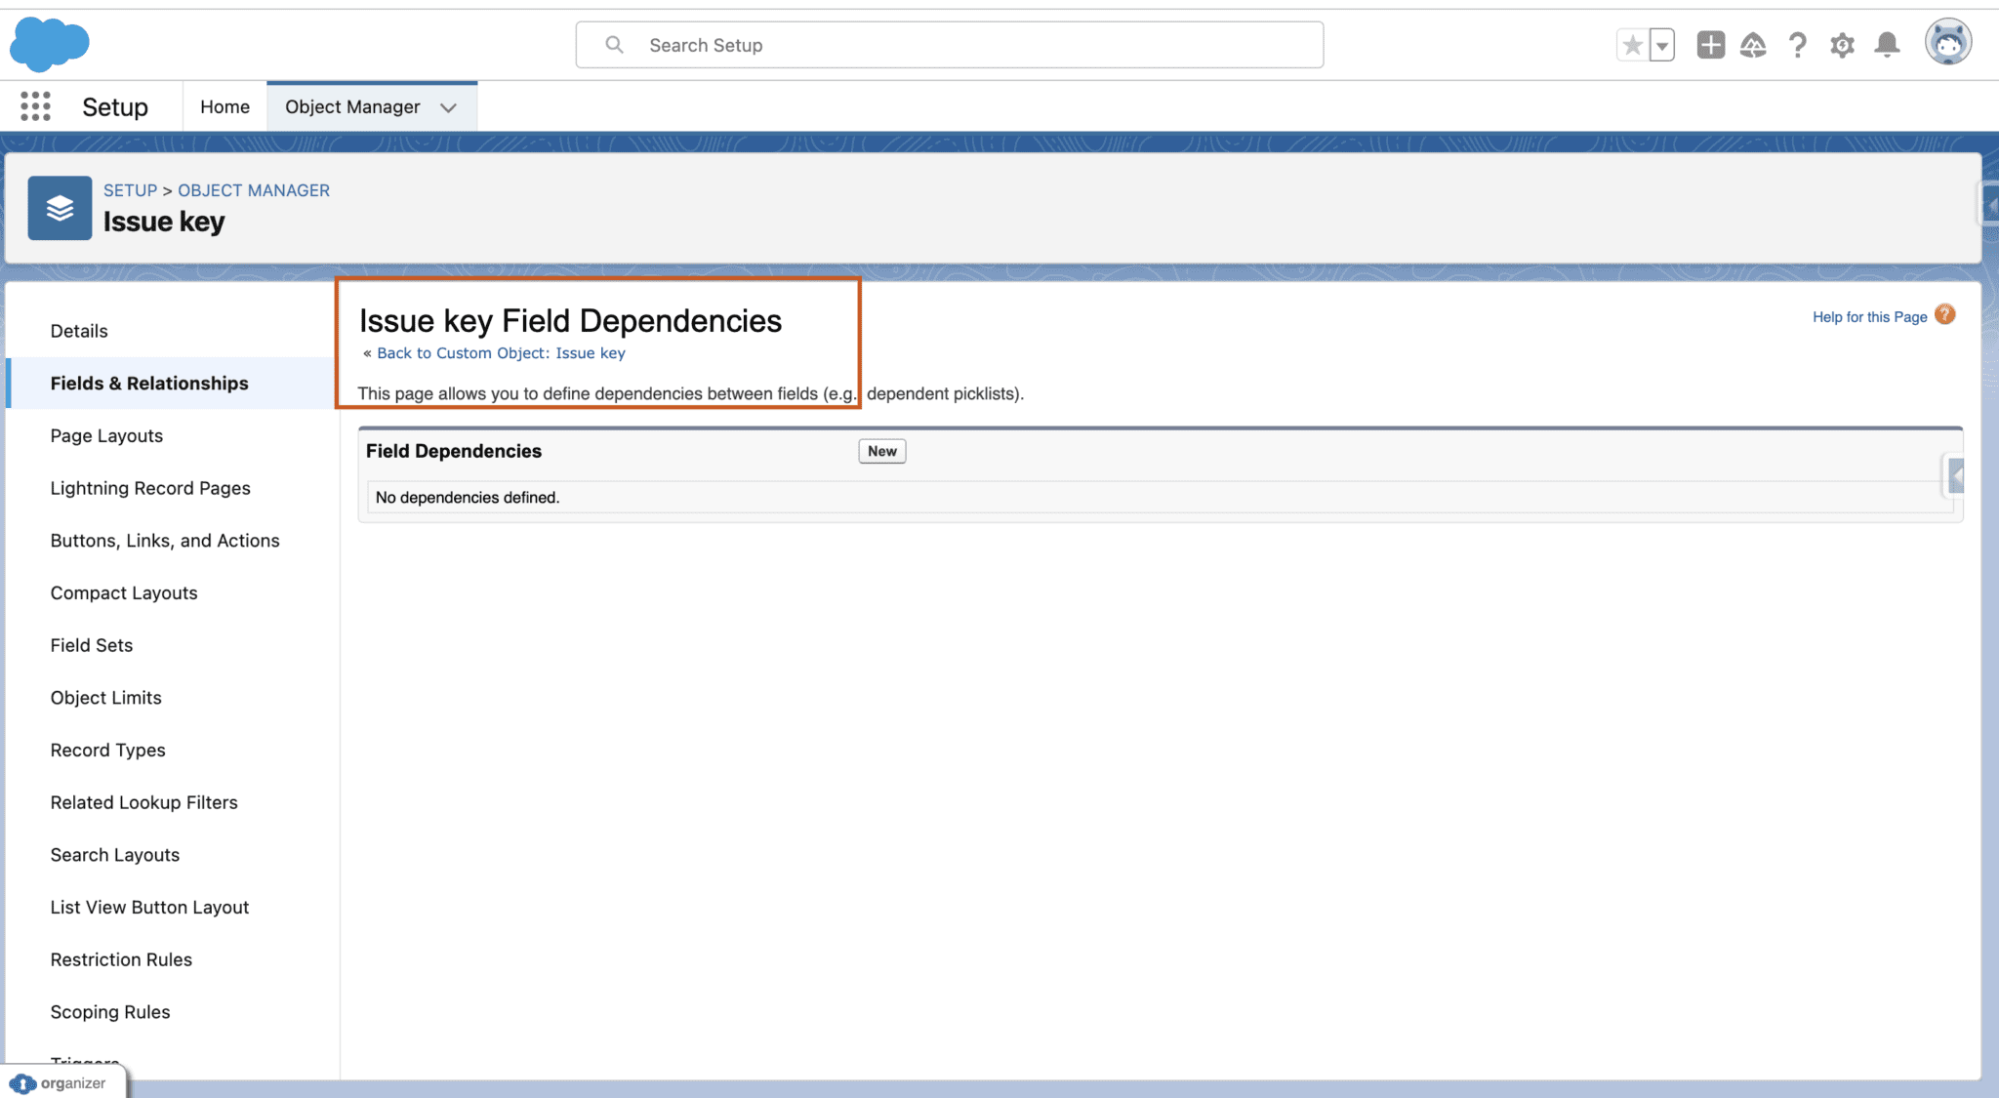Open Global Actions with the plus icon
Screen dimensions: 1999x1098
click(x=1710, y=44)
